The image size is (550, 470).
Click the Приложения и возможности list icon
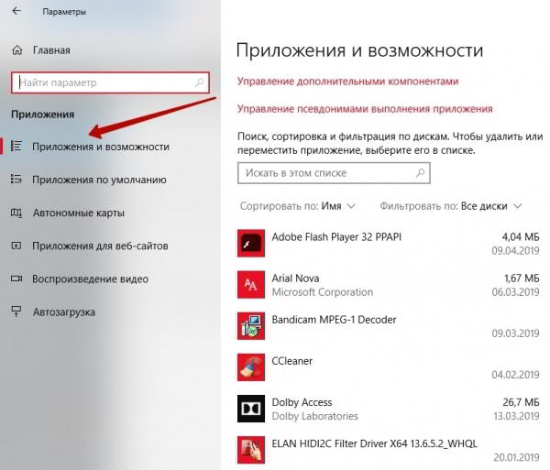[x=16, y=146]
